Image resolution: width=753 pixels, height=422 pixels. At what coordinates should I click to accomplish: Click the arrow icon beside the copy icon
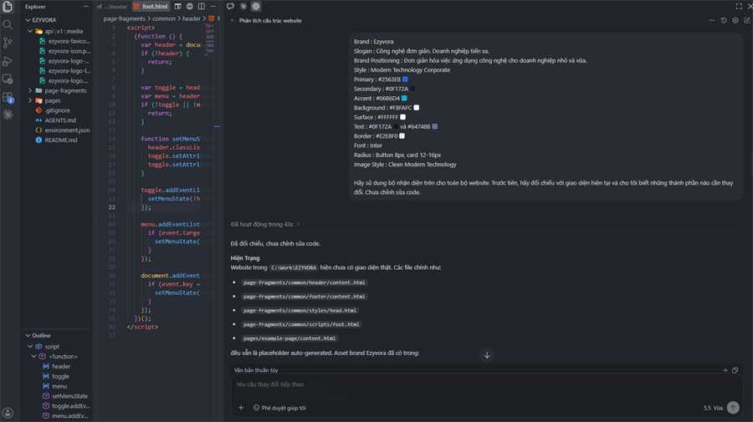725,370
